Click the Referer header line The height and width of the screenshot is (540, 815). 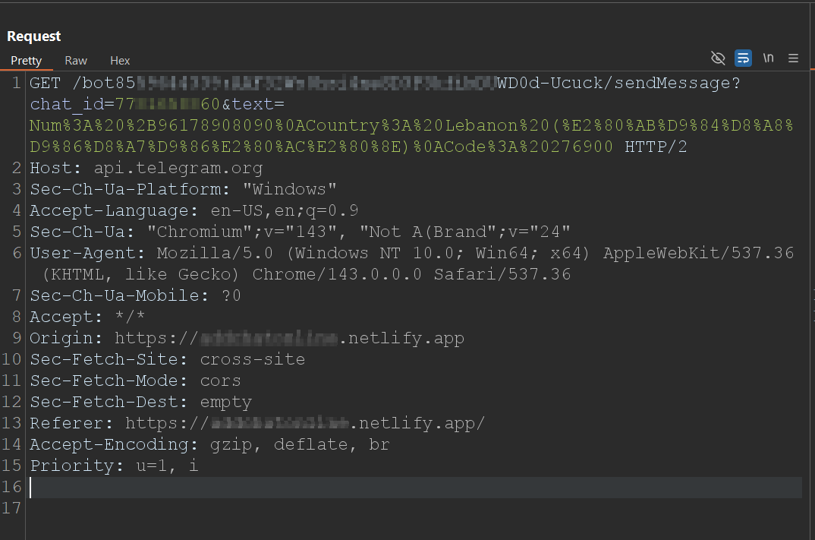pyautogui.click(x=257, y=424)
